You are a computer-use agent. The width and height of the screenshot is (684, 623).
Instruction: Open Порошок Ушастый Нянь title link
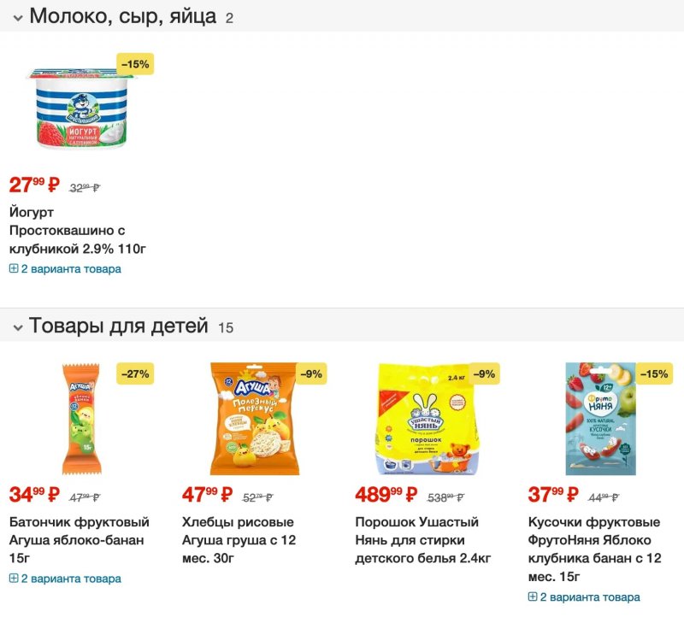(423, 540)
